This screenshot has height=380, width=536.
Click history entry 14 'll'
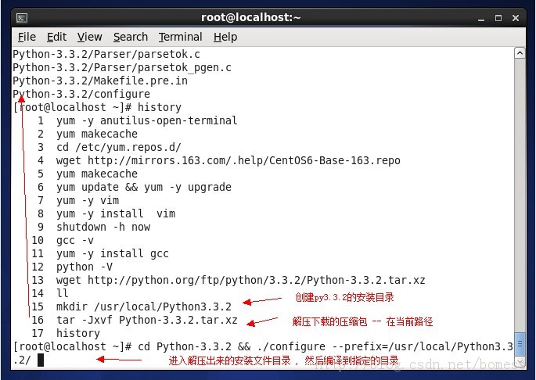click(63, 293)
